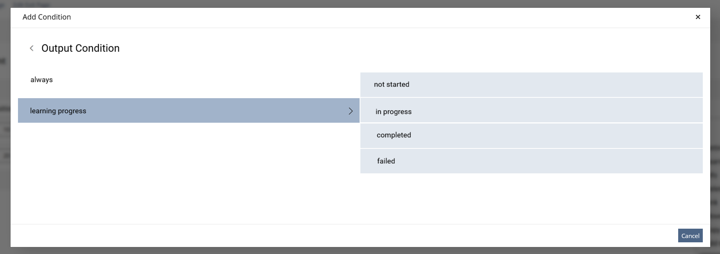Expand the learning progress chevron arrow

351,111
